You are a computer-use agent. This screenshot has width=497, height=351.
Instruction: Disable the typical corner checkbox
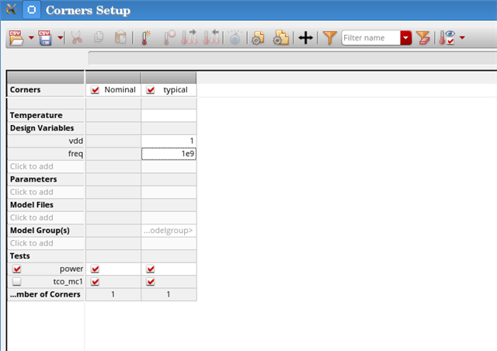click(151, 90)
